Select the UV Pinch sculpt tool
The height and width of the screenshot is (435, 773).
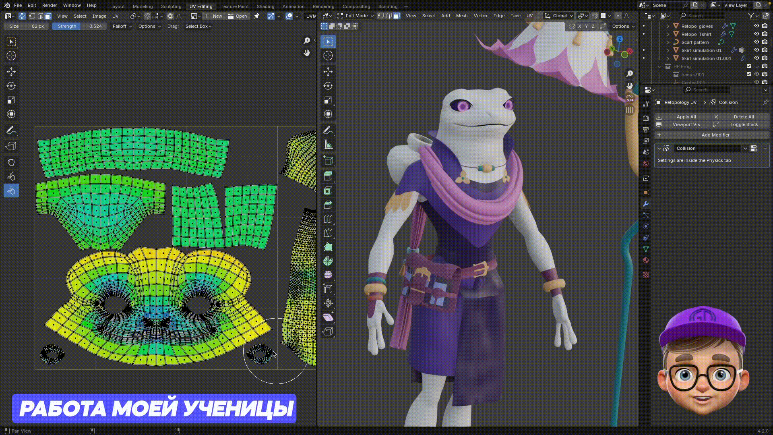[x=11, y=191]
